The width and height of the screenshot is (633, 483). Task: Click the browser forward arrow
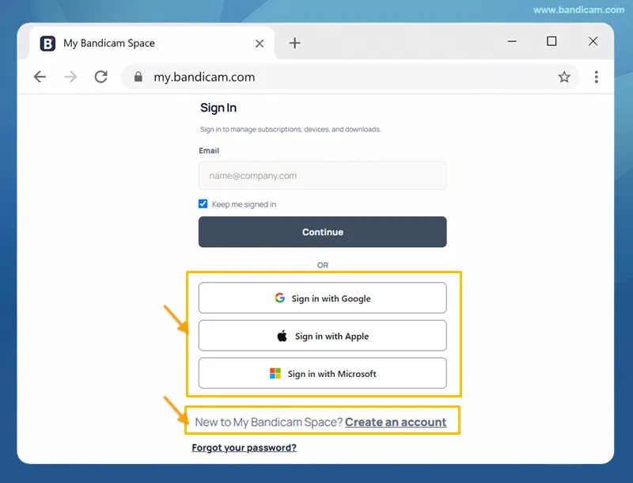tap(70, 77)
